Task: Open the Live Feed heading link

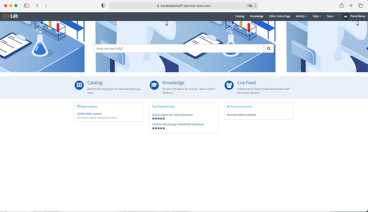Action: pyautogui.click(x=246, y=83)
